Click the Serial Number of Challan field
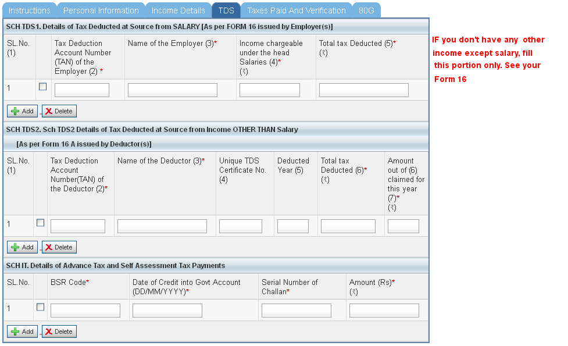 [x=296, y=310]
